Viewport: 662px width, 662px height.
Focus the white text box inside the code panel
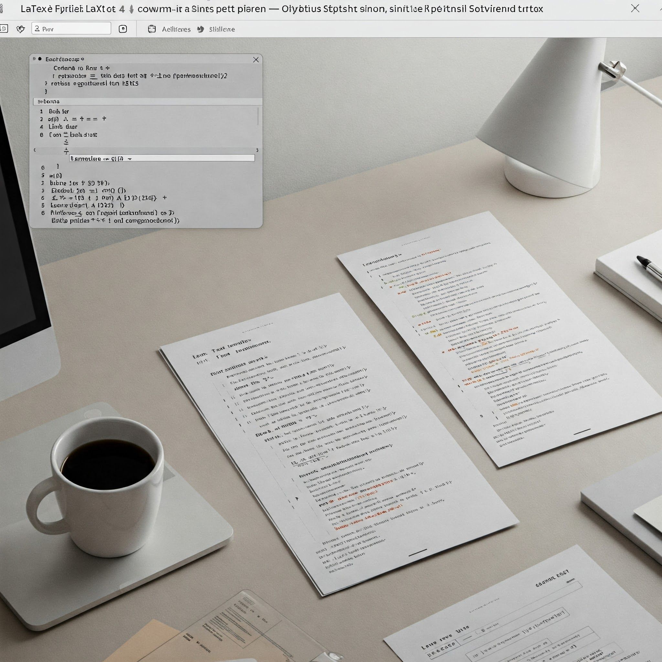click(162, 158)
